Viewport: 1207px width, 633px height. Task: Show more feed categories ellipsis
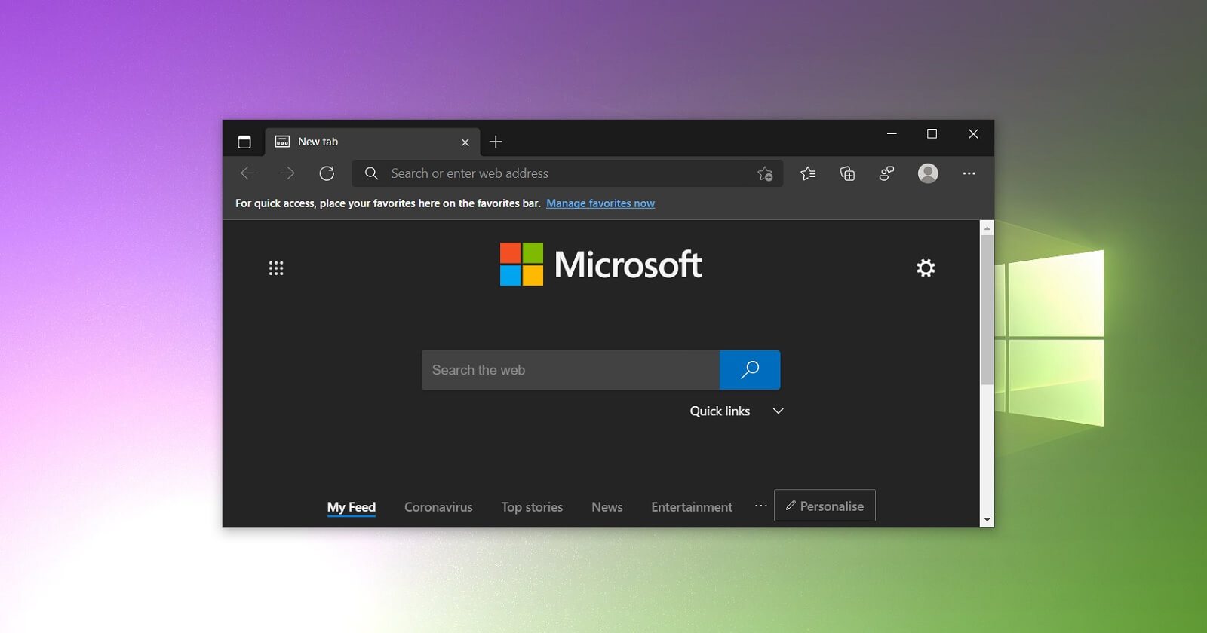761,506
